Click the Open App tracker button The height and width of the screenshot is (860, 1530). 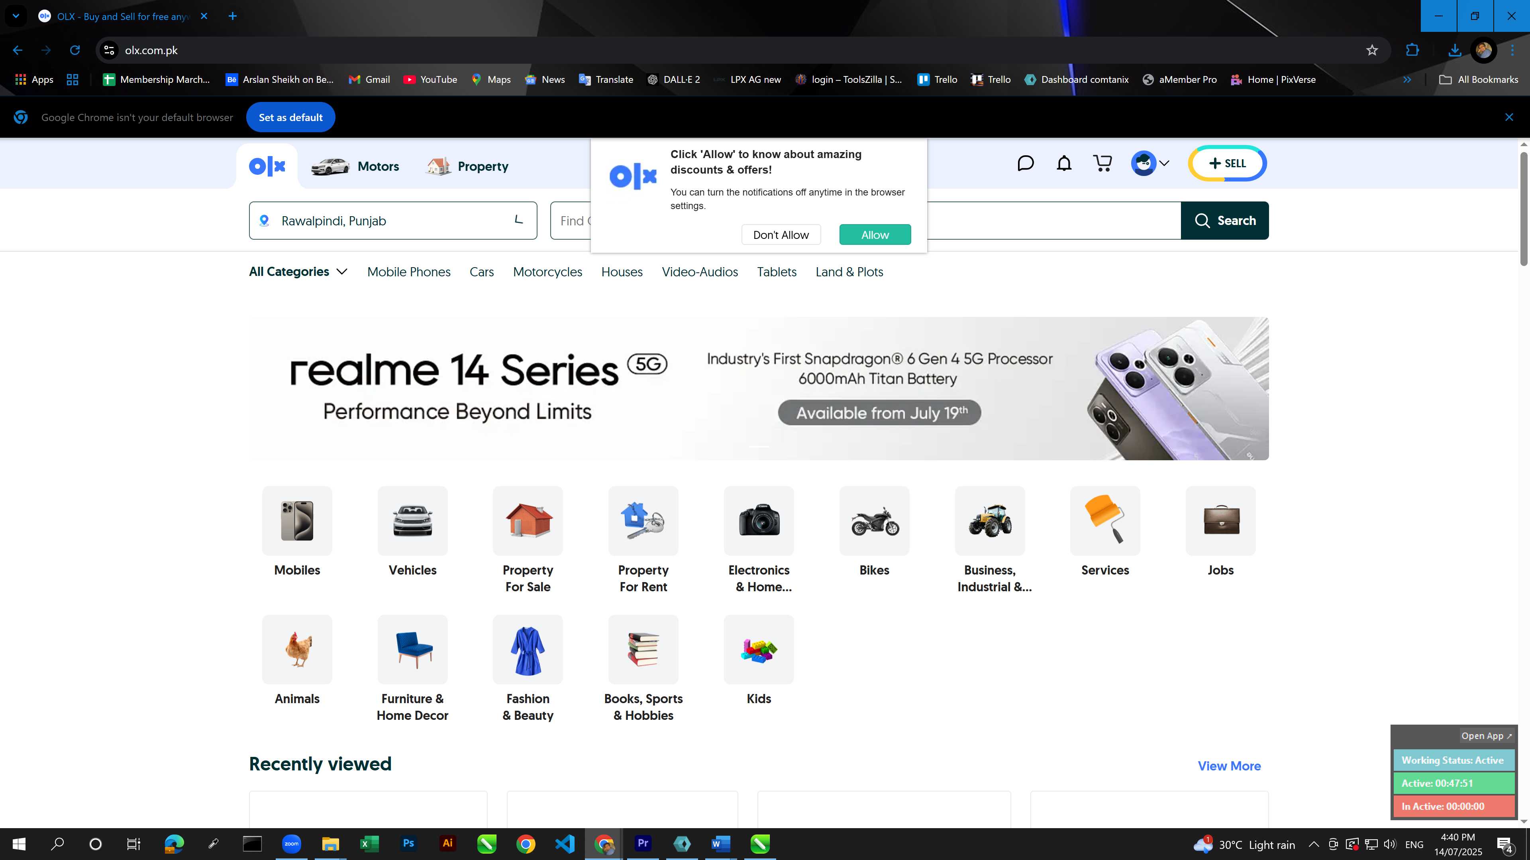1487,735
